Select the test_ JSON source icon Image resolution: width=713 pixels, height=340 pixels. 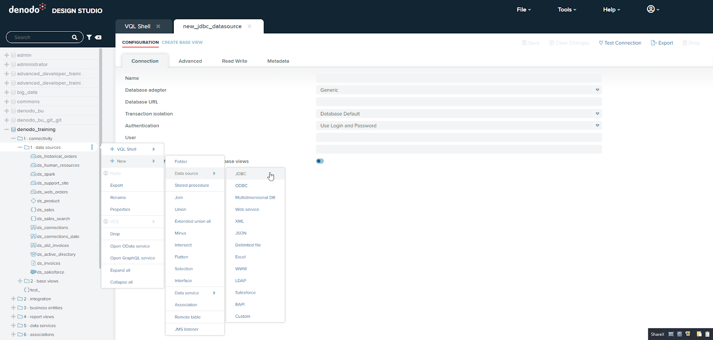[x=27, y=290]
